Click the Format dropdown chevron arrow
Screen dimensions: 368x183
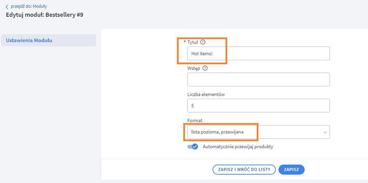324,132
